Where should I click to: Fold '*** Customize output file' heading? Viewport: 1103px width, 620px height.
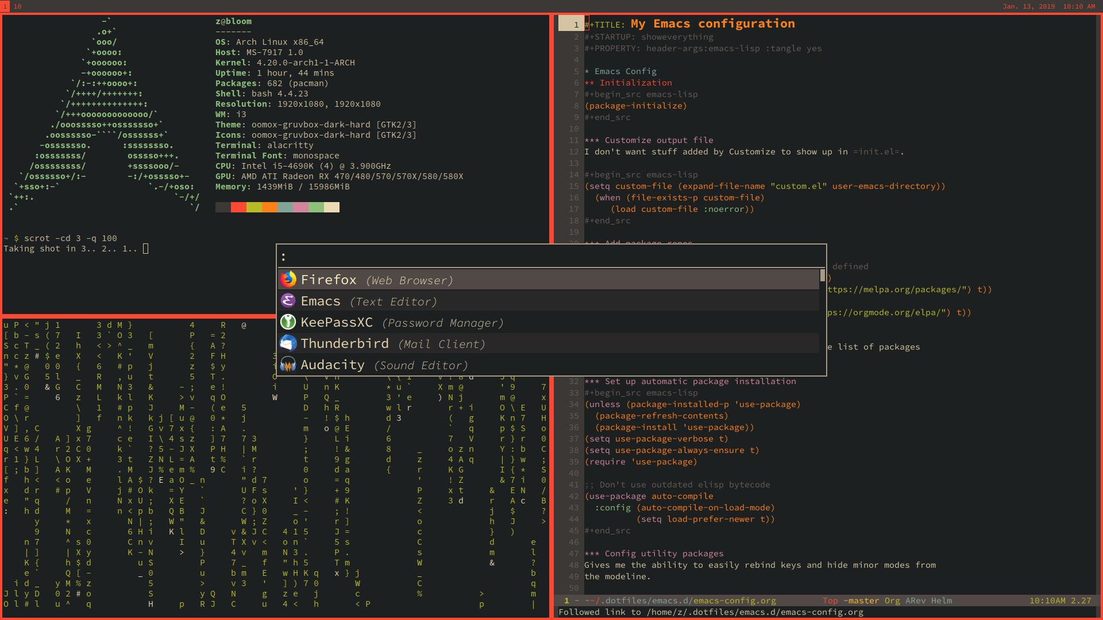coord(649,140)
